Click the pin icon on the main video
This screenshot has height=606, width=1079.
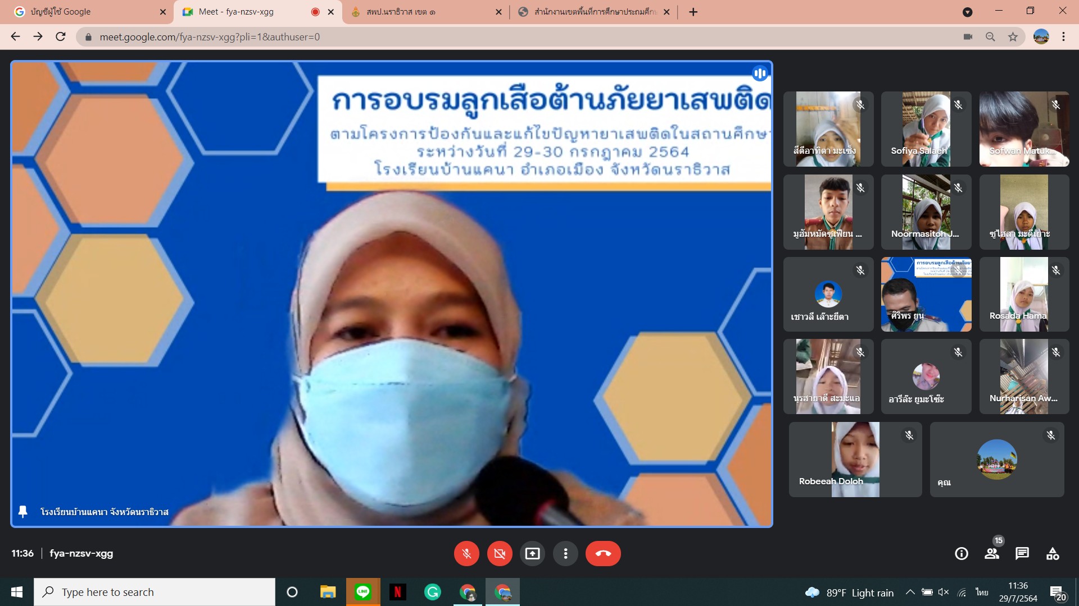[x=23, y=512]
